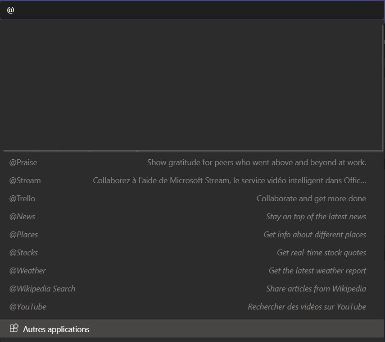Select the @News command

[191, 217]
